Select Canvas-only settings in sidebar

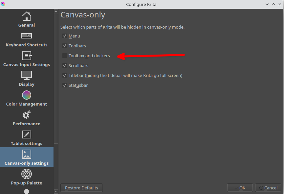coord(27,157)
